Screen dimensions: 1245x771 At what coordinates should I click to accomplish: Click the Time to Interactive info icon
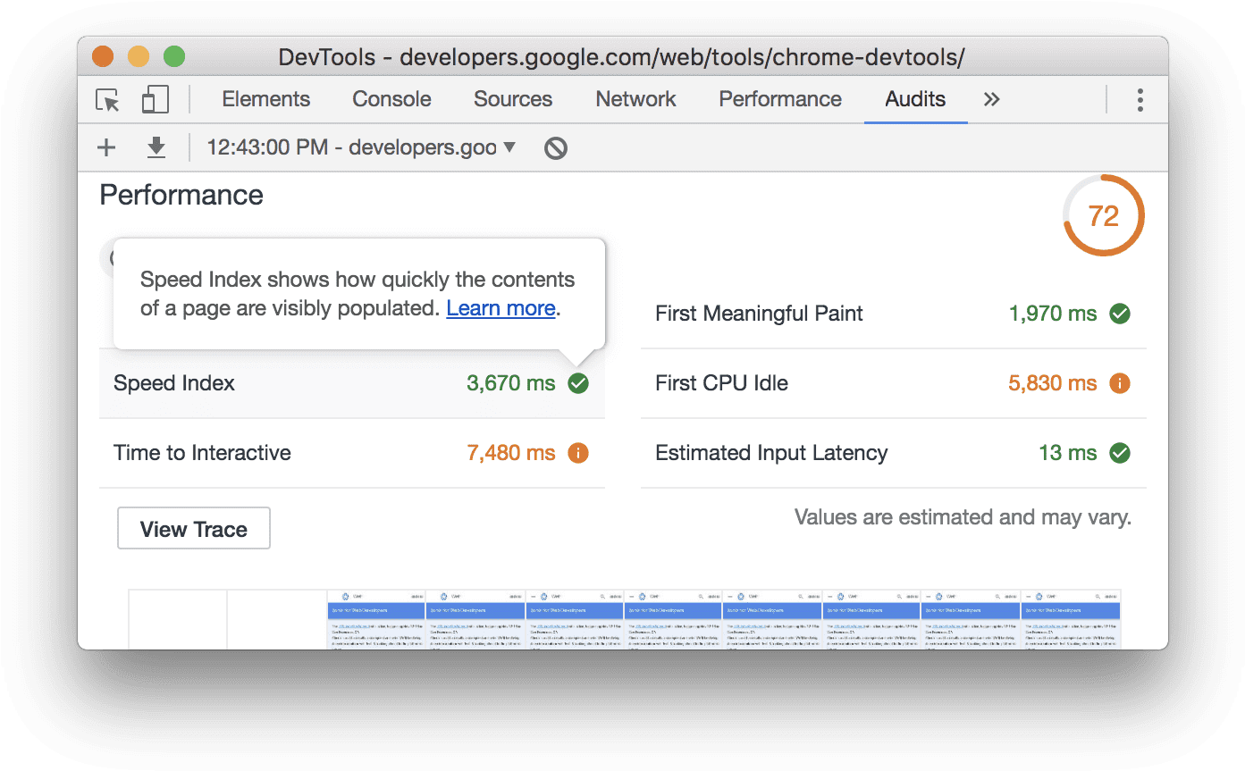[578, 453]
